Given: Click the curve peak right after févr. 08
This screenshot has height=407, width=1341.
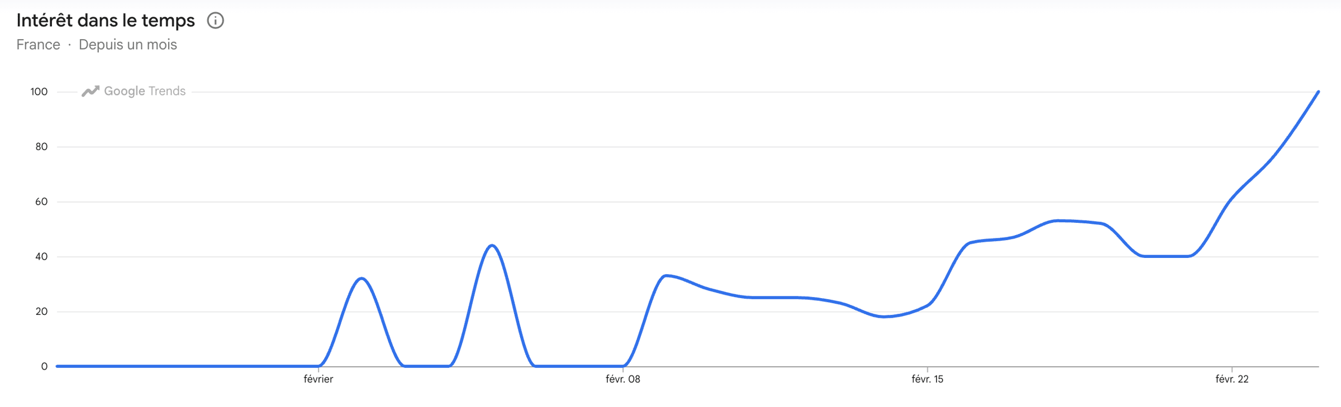Looking at the screenshot, I should [665, 276].
